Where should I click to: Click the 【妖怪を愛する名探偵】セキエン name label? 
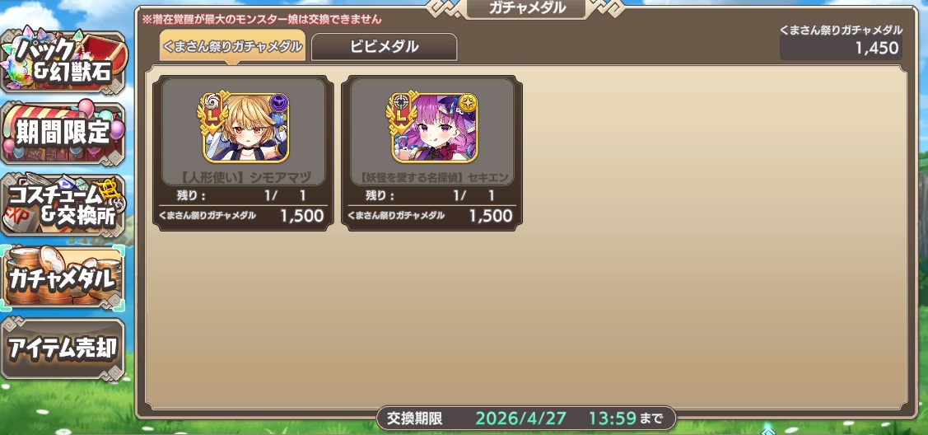431,177
